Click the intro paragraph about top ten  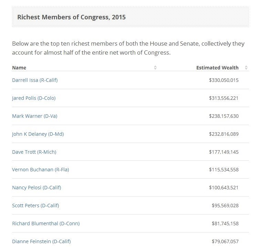pyautogui.click(x=128, y=48)
